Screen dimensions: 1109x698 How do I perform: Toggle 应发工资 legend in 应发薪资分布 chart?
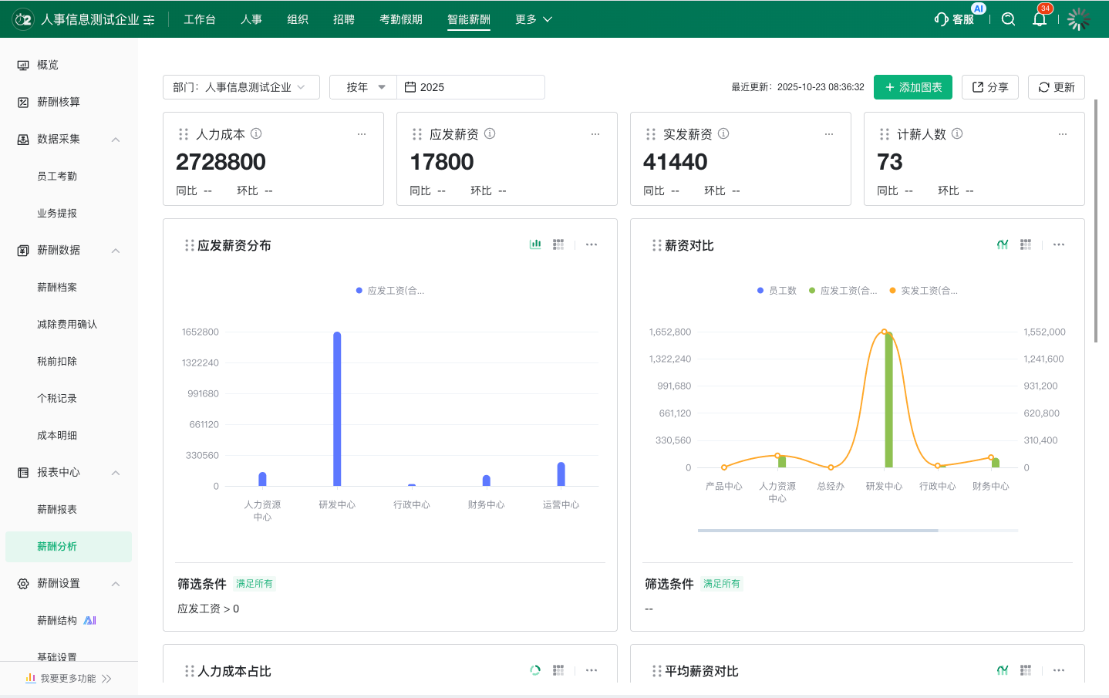coord(390,291)
